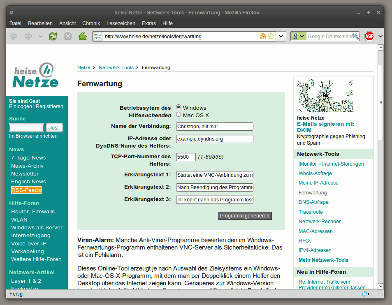Open the Router, Firewalls forum link
This screenshot has width=392, height=305.
pos(33,212)
